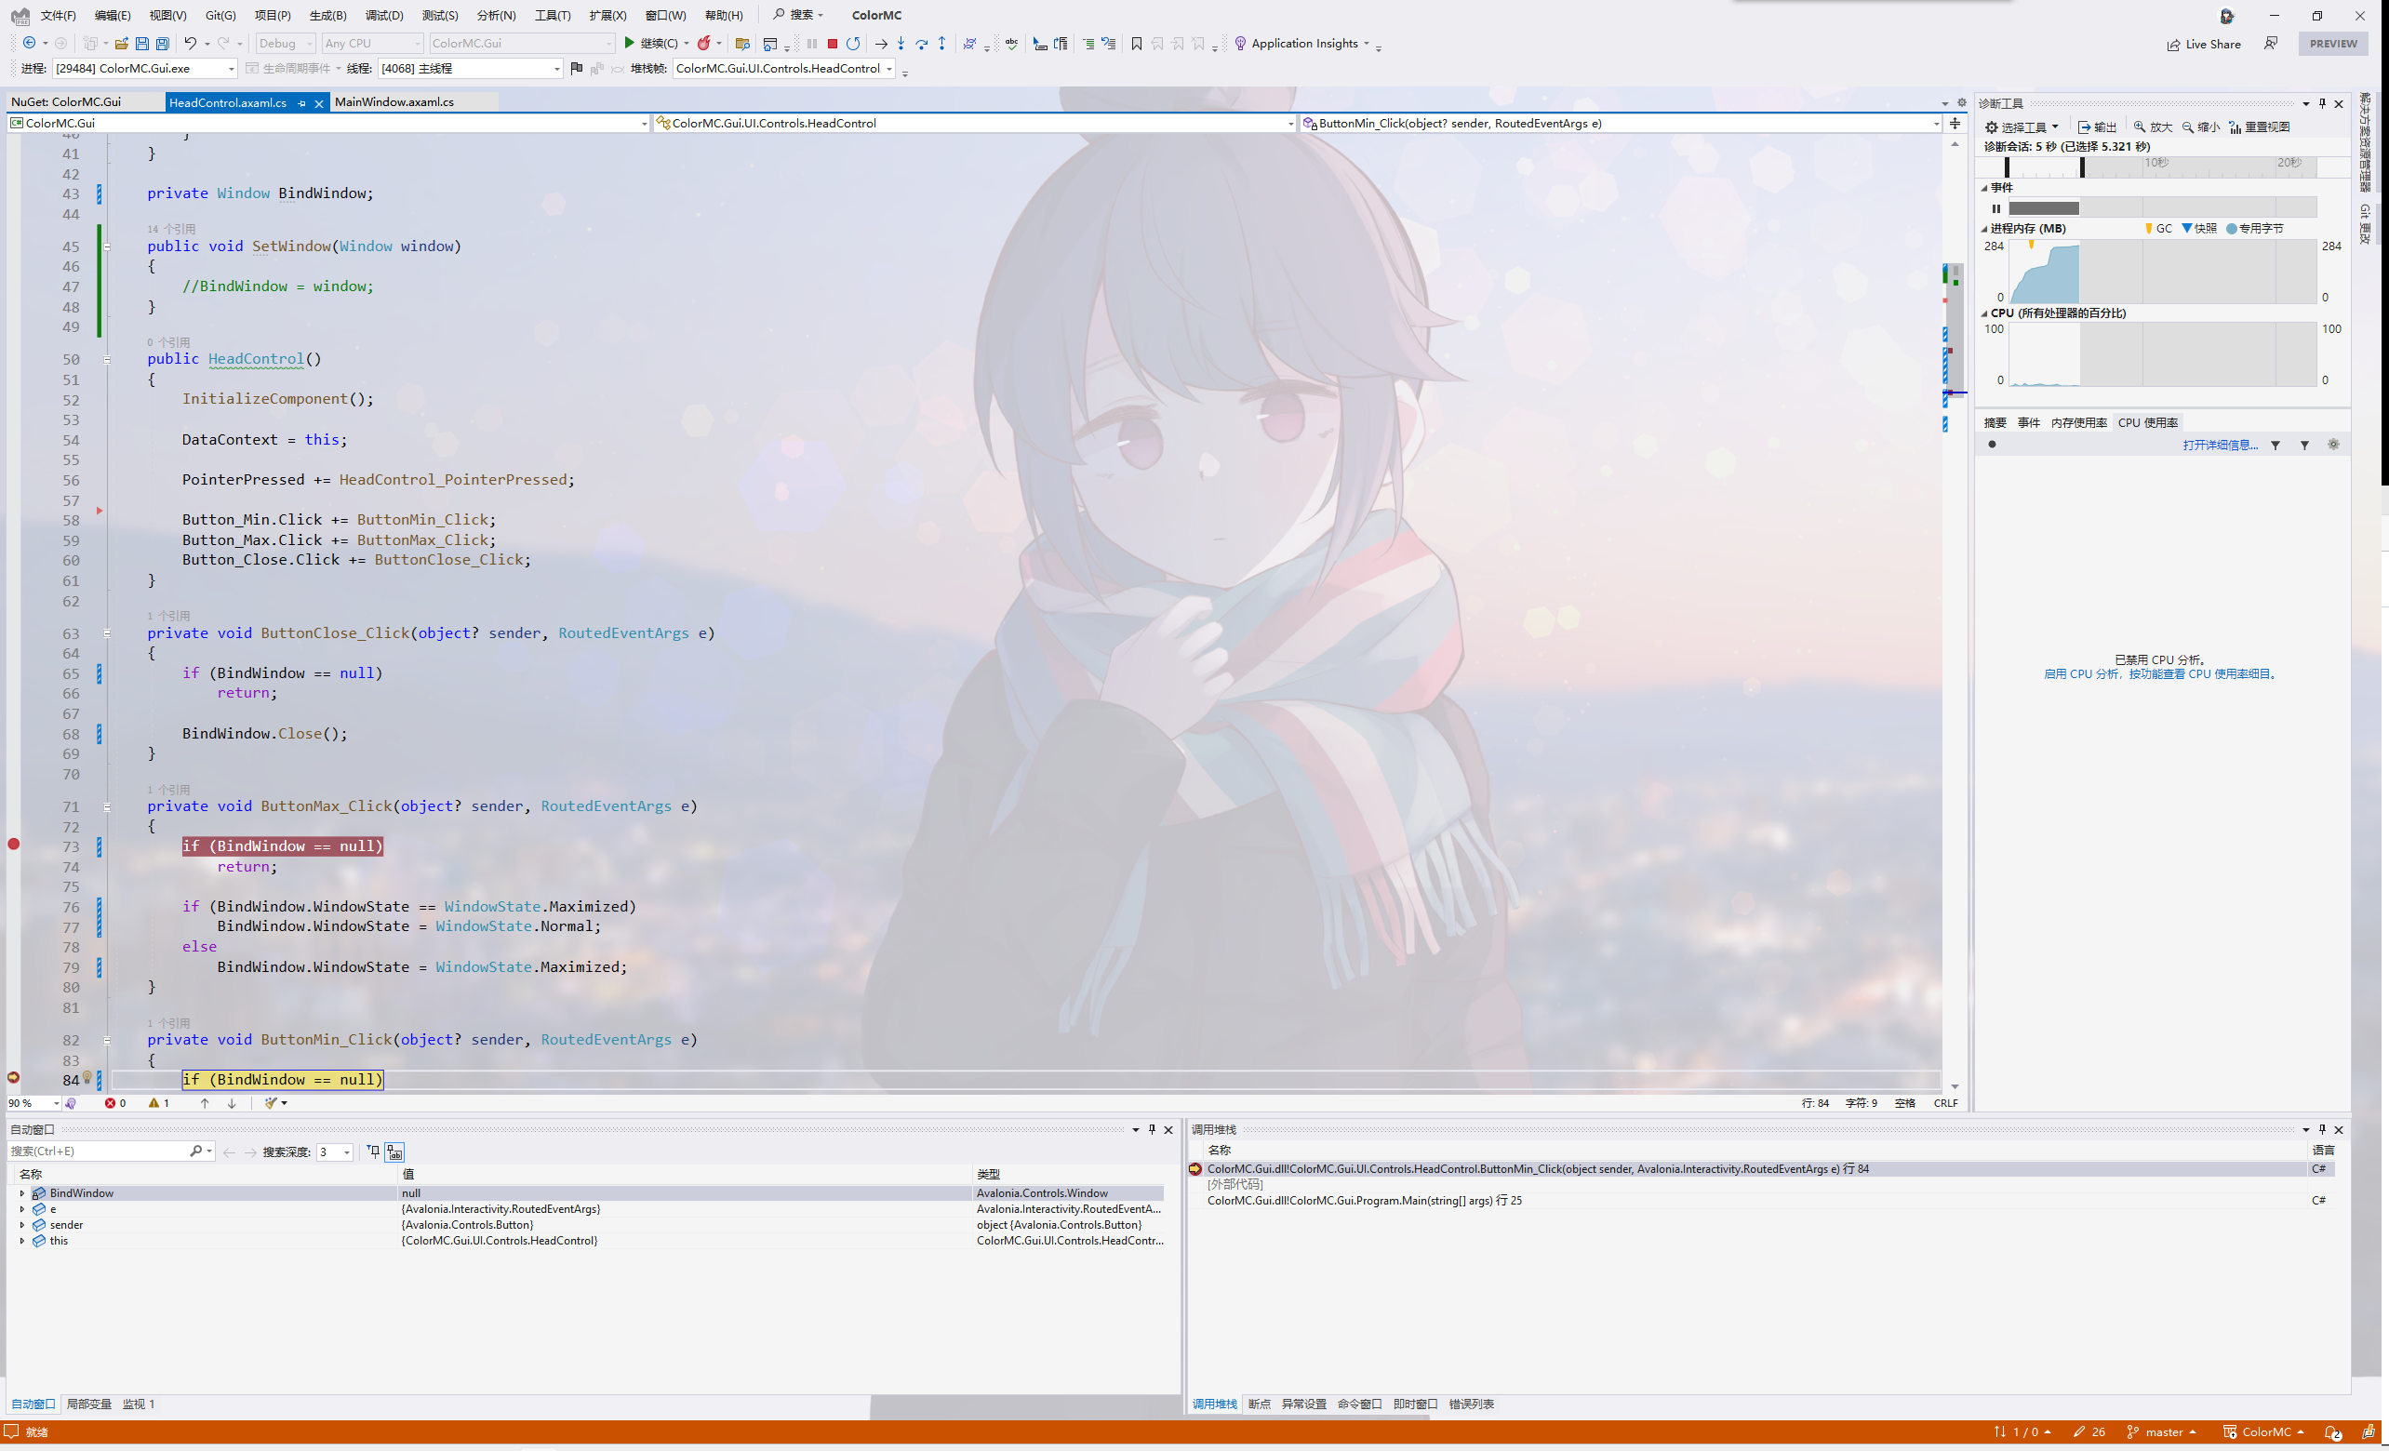Pin the 诊断工具 panel with the pin icon
The height and width of the screenshot is (1451, 2389).
2321,104
